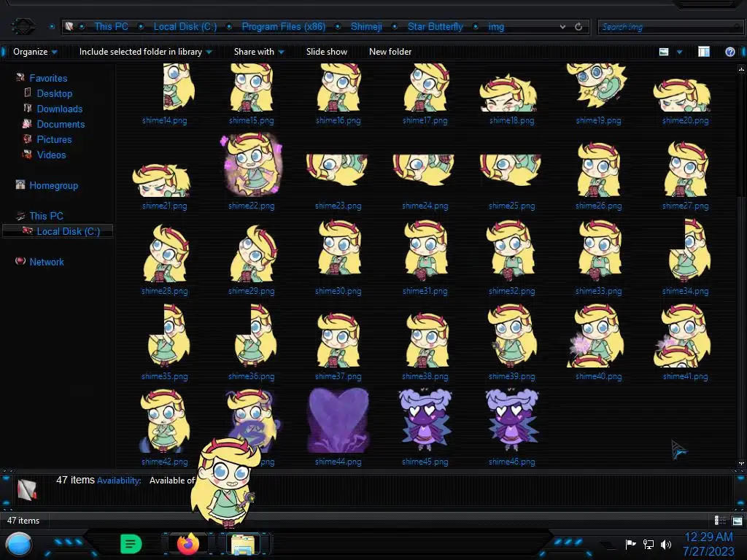Click the shime30.png file name

click(x=338, y=291)
